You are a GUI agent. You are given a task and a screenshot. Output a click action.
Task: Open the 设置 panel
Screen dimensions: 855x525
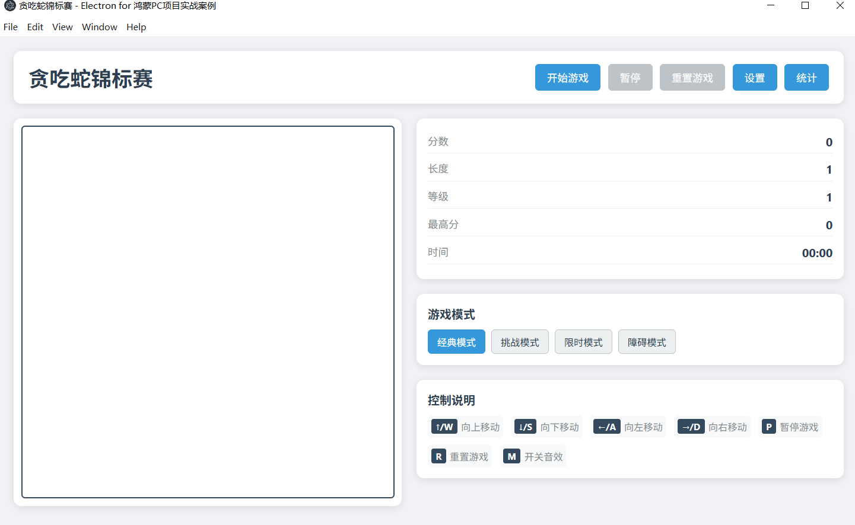coord(755,78)
